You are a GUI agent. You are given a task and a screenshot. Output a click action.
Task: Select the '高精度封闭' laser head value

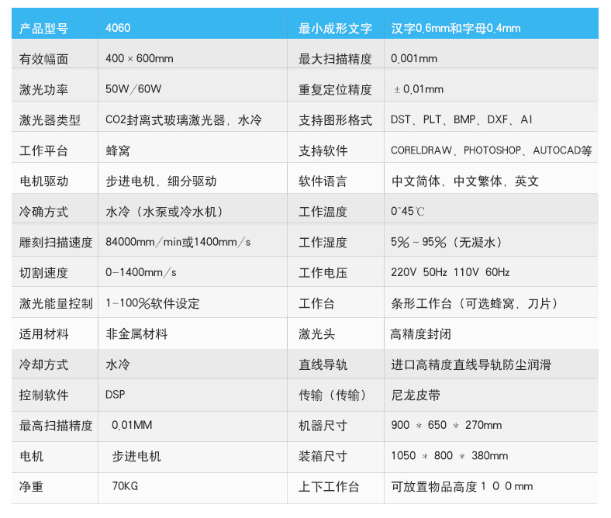pos(421,334)
